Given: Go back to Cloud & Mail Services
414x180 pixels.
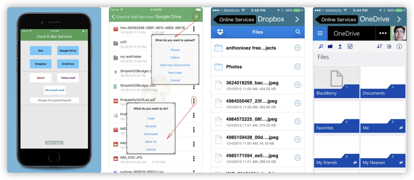Looking at the screenshot, I should tap(133, 17).
